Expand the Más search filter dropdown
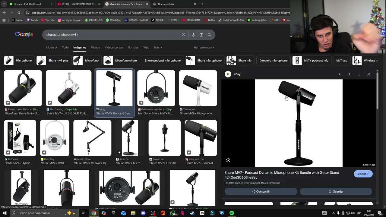The height and width of the screenshot is (217, 386). click(158, 48)
